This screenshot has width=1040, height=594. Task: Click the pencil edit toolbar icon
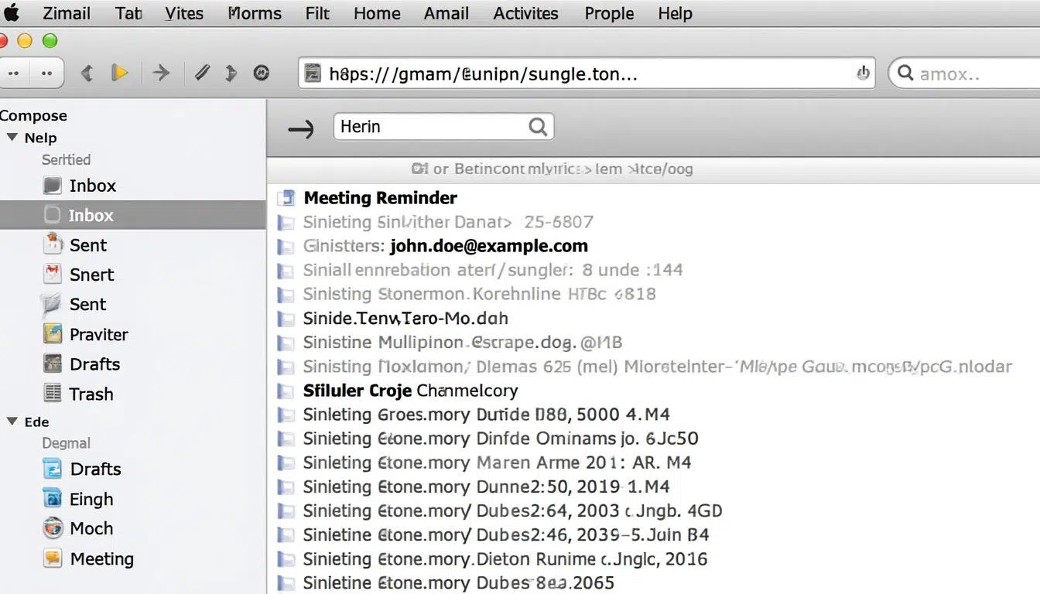click(202, 73)
